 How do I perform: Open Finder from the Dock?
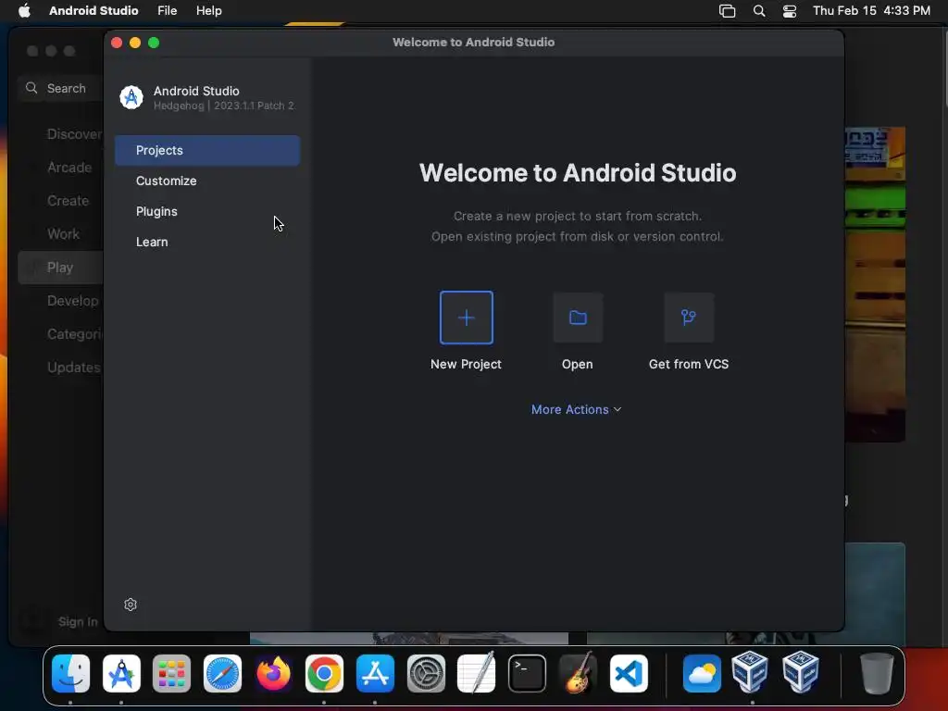(70, 674)
